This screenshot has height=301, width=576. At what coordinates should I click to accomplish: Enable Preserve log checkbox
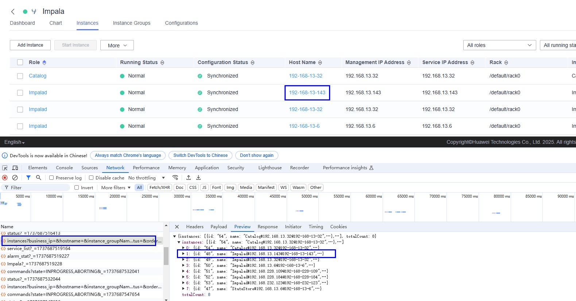tap(51, 178)
